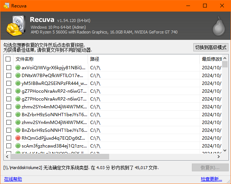Click the horizontal scrollbar left arrow

[7, 156]
